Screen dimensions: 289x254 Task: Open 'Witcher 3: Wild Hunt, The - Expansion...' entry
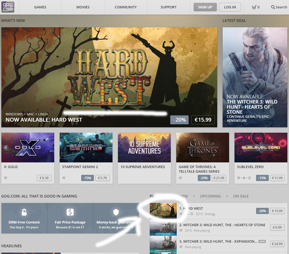click(218, 241)
